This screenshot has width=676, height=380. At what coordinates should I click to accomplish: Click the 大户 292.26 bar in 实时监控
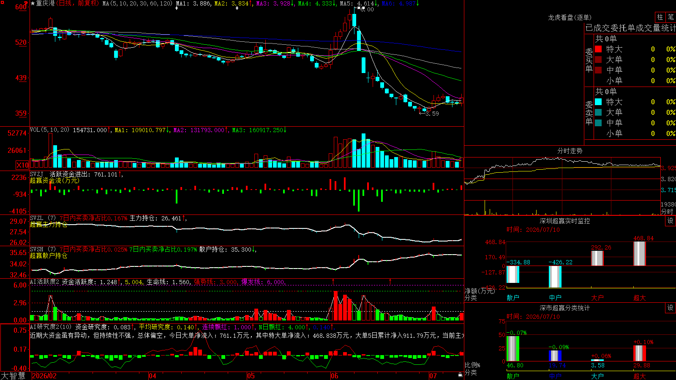coord(597,258)
